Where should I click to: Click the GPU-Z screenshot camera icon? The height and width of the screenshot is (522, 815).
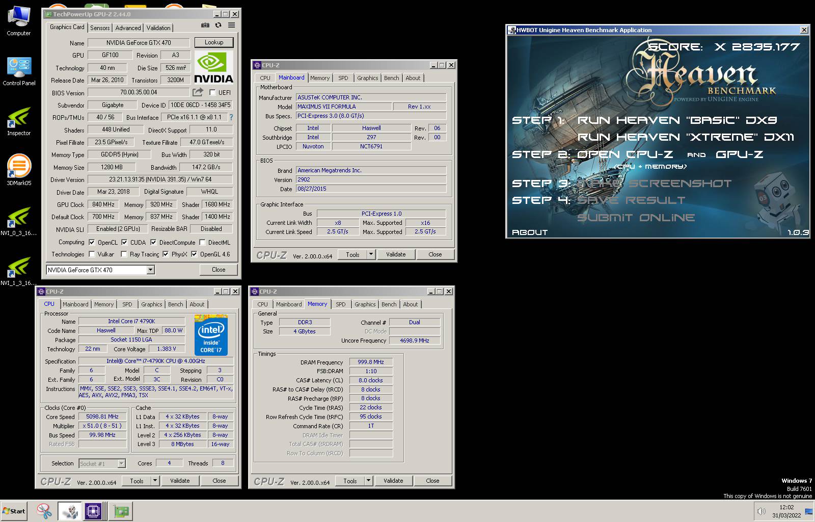click(205, 25)
